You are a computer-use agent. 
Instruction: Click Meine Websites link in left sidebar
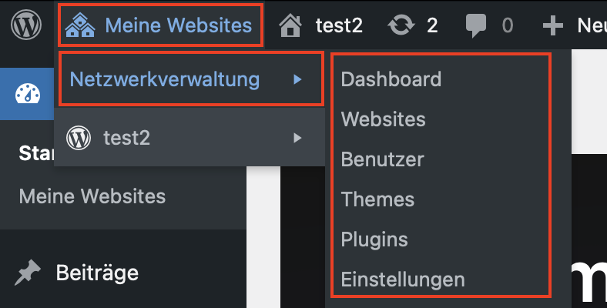pos(92,196)
